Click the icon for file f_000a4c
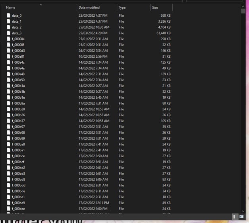This screenshot has height=223, width=249. tap(8, 63)
